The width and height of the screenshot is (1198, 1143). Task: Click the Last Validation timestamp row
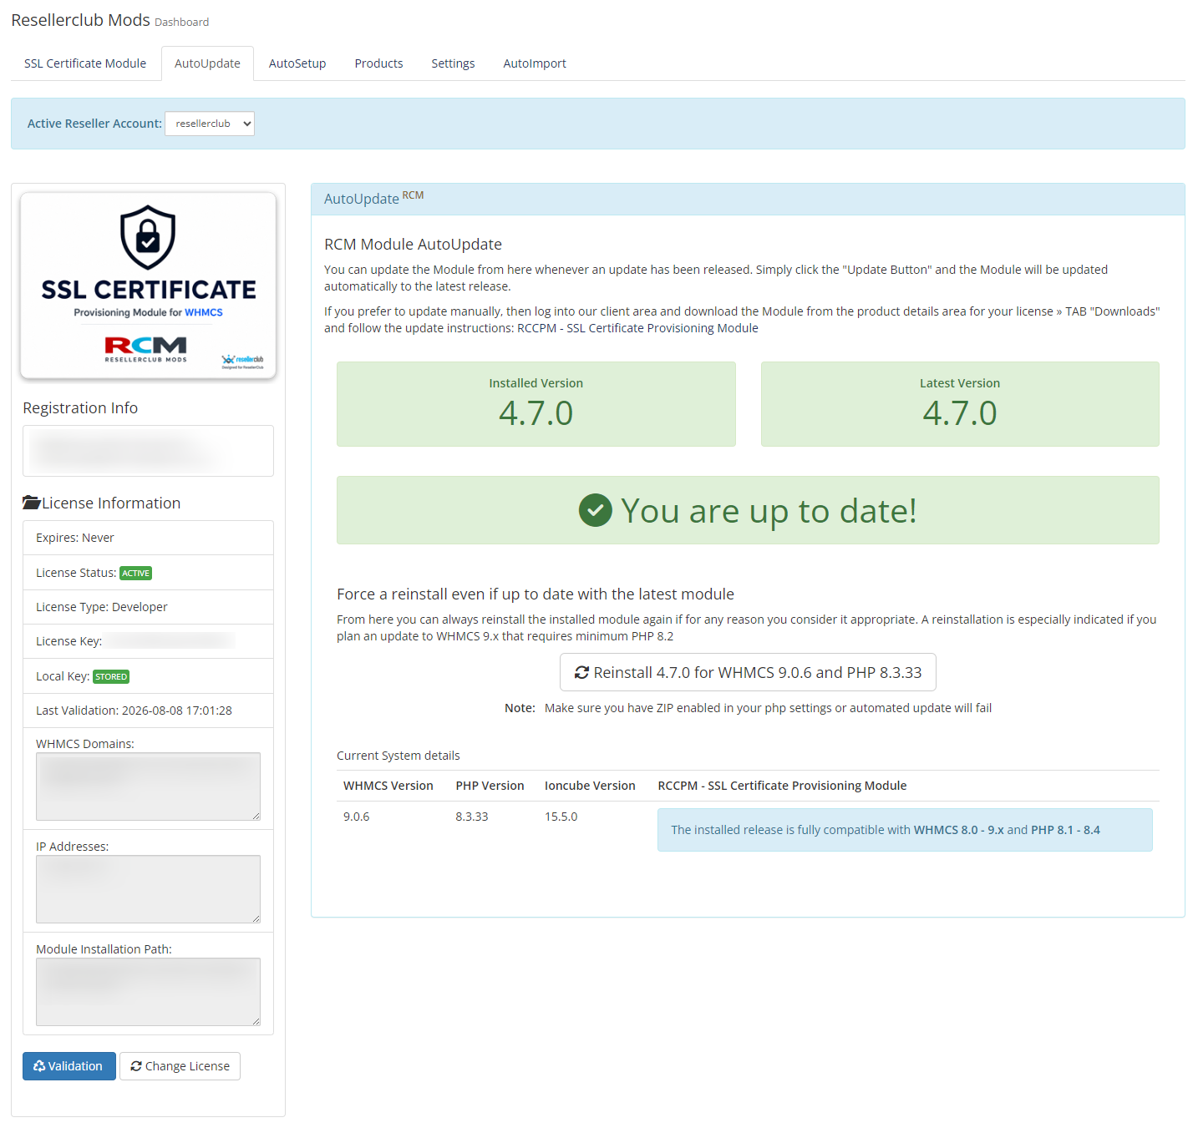(x=148, y=711)
